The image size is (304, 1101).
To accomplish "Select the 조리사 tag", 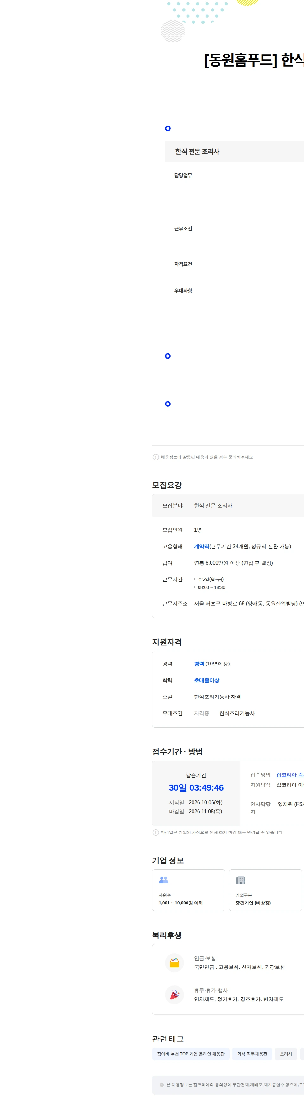I will coord(286,1054).
